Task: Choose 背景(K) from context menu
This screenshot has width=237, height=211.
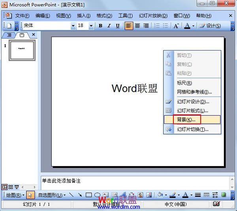Action: coord(192,120)
